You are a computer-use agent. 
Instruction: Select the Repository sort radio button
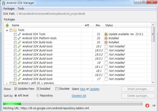(x=38, y=96)
